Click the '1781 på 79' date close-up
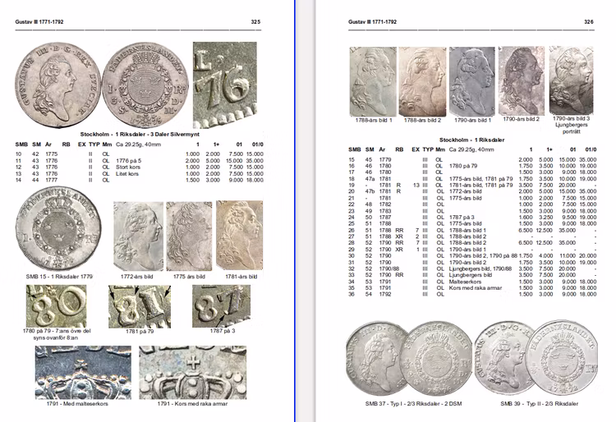 coord(135,308)
